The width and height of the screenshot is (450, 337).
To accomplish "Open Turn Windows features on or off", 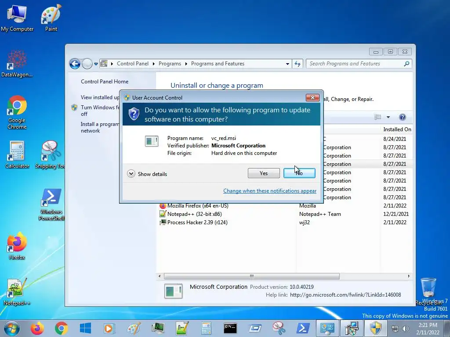I will point(100,111).
